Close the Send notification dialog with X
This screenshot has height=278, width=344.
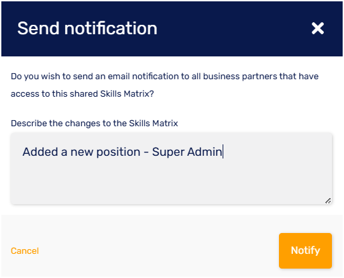click(x=318, y=28)
